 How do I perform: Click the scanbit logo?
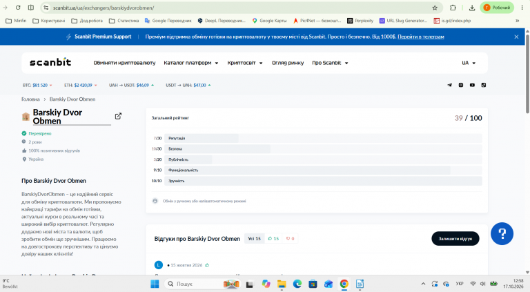click(x=50, y=63)
